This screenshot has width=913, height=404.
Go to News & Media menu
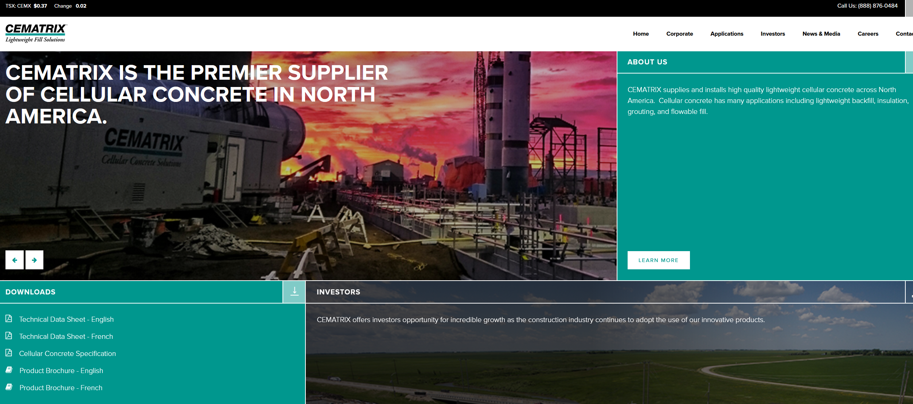(821, 34)
